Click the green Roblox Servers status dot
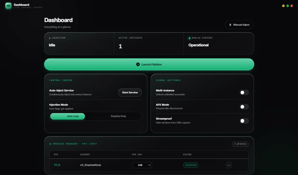Image resolution: width=298 pixels, height=175 pixels. [x=189, y=38]
